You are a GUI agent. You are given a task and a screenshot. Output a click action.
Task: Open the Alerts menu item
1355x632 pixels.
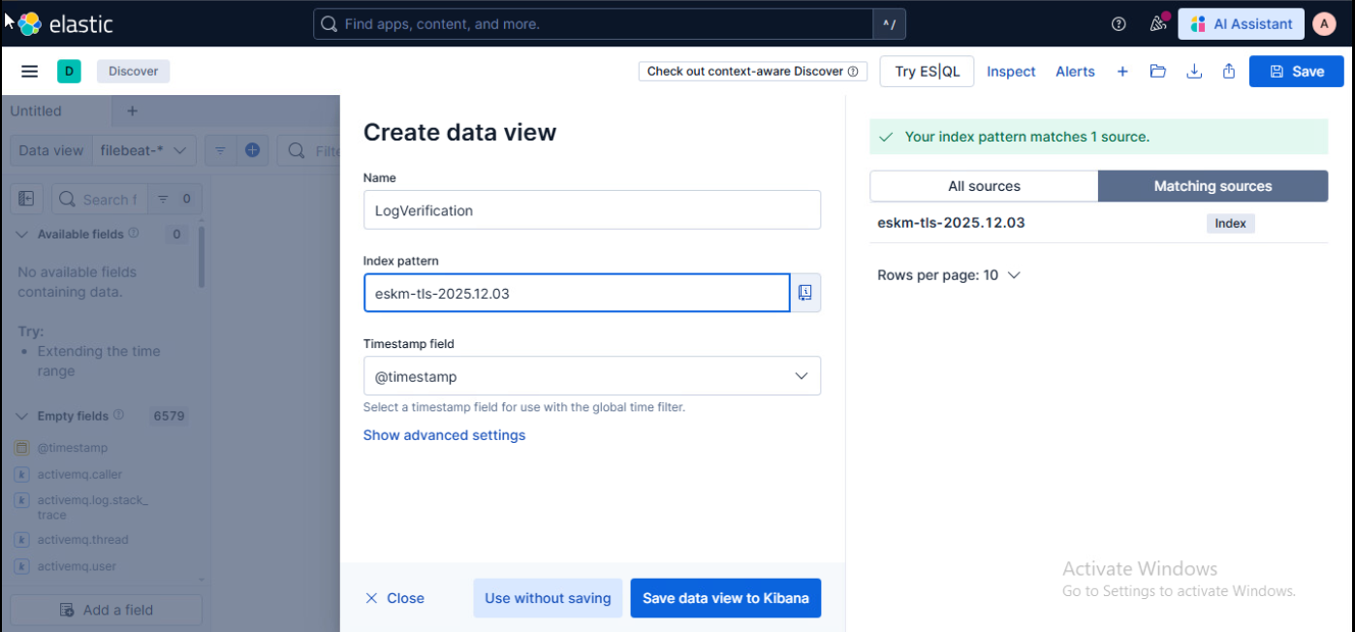pyautogui.click(x=1075, y=71)
